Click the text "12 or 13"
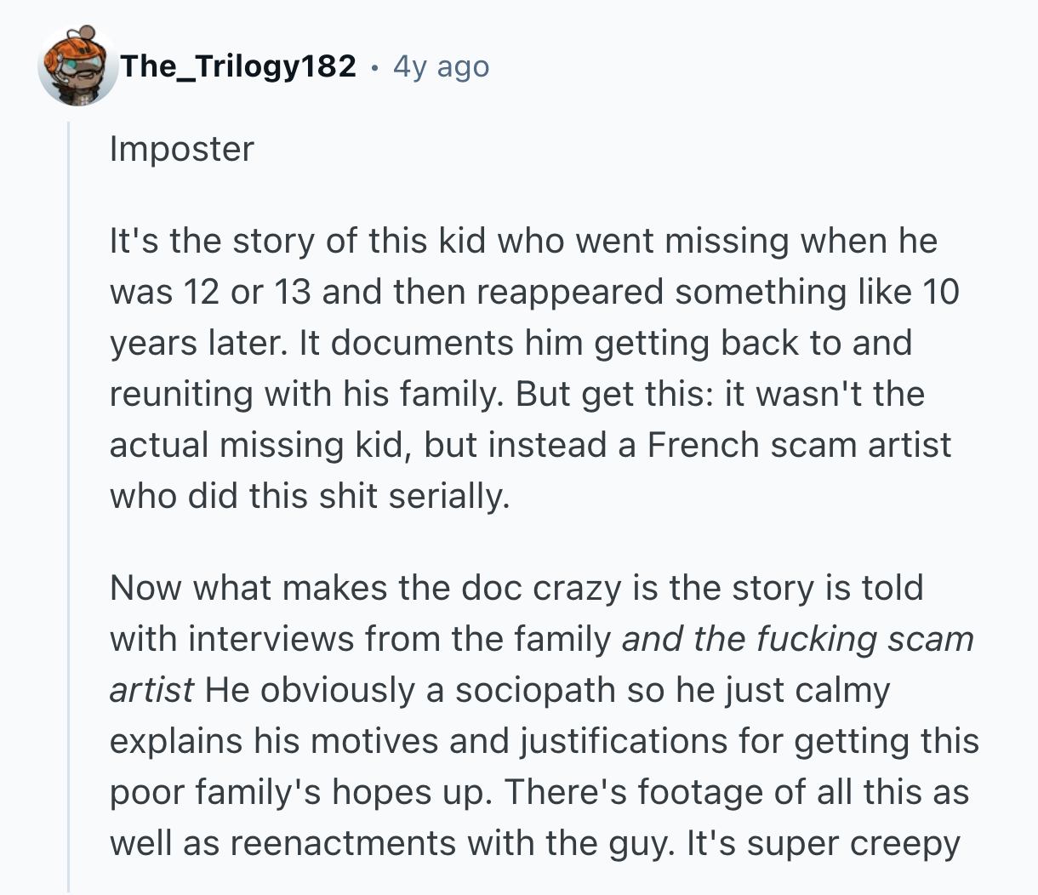The height and width of the screenshot is (895, 1038). pyautogui.click(x=248, y=292)
